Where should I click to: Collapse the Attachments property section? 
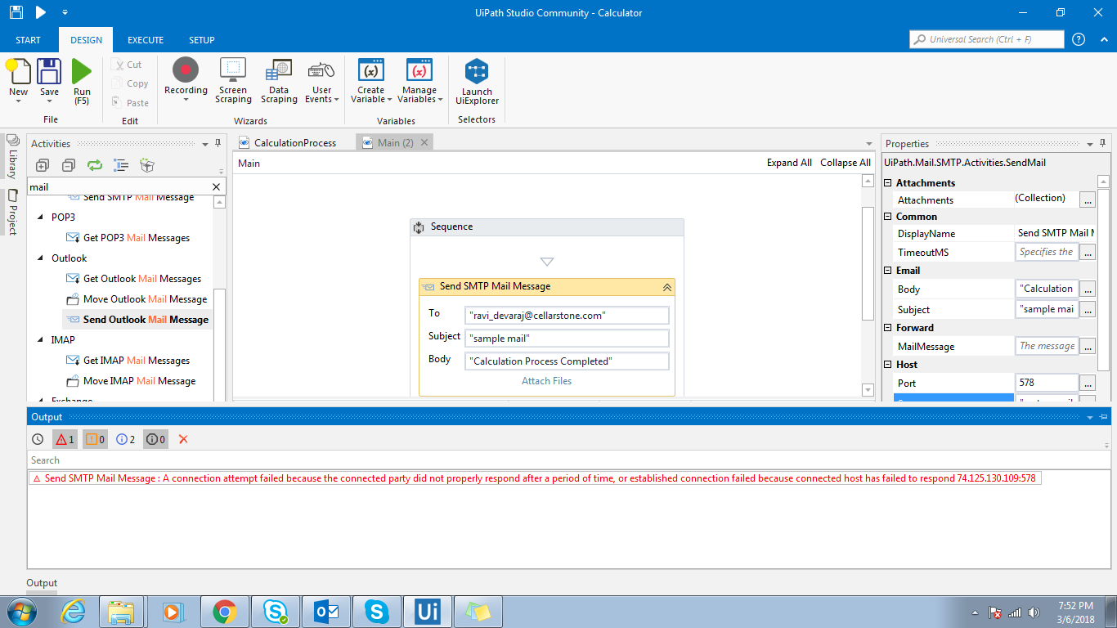pyautogui.click(x=889, y=182)
